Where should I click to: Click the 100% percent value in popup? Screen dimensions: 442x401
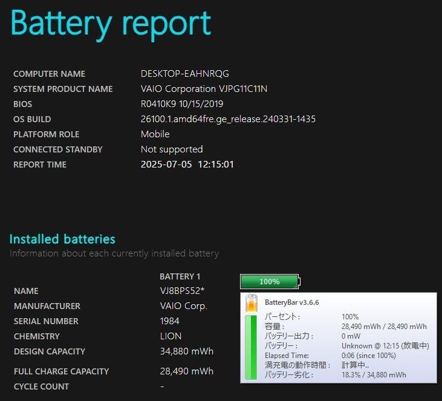(350, 317)
